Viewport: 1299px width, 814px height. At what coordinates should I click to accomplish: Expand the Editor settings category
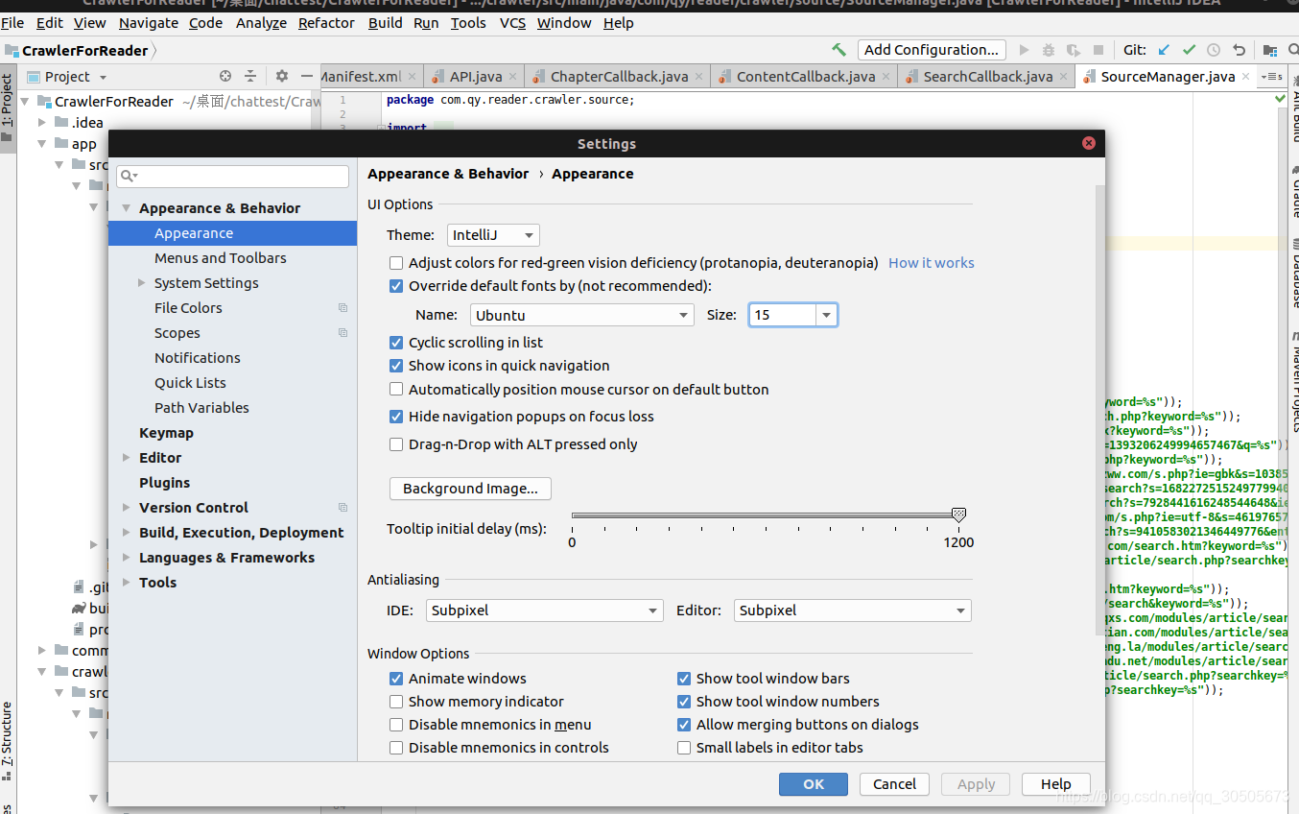[x=126, y=458]
